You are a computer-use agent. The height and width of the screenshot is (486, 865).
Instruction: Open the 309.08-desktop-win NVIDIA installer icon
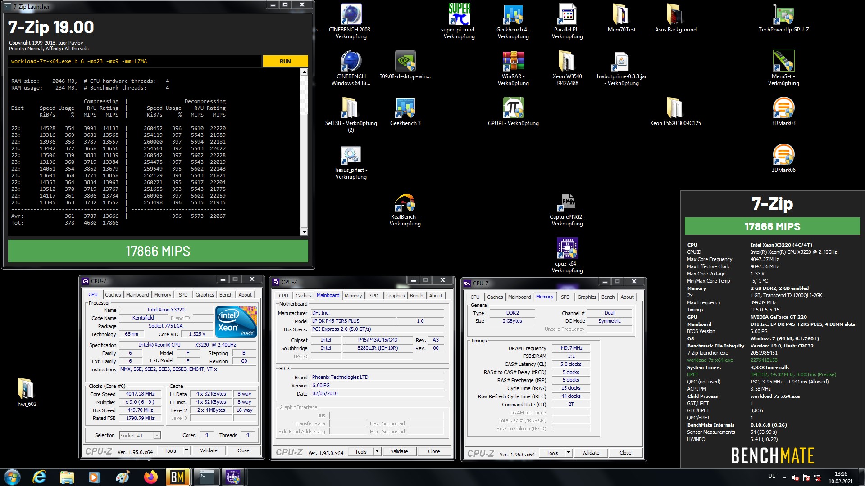coord(405,65)
